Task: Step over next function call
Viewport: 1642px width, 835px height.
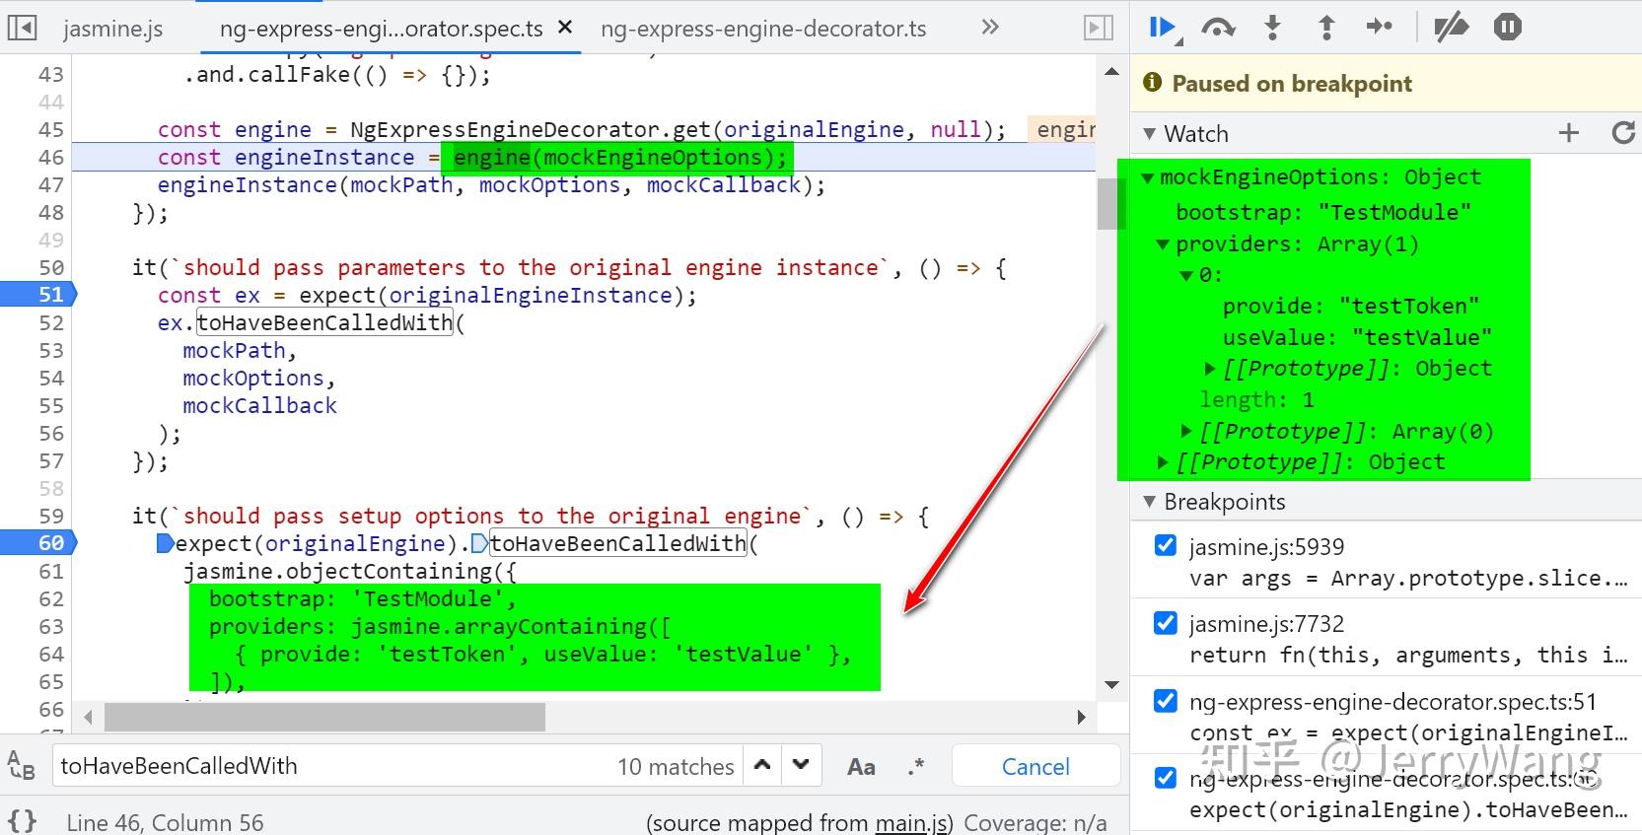Action: coord(1219,28)
